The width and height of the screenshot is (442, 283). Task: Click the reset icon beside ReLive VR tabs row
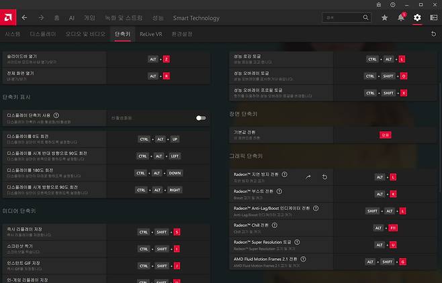[x=433, y=33]
